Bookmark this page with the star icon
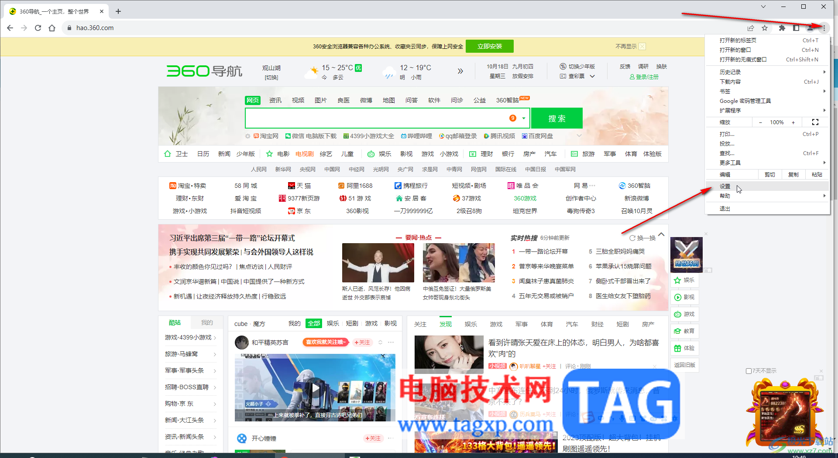 (765, 28)
